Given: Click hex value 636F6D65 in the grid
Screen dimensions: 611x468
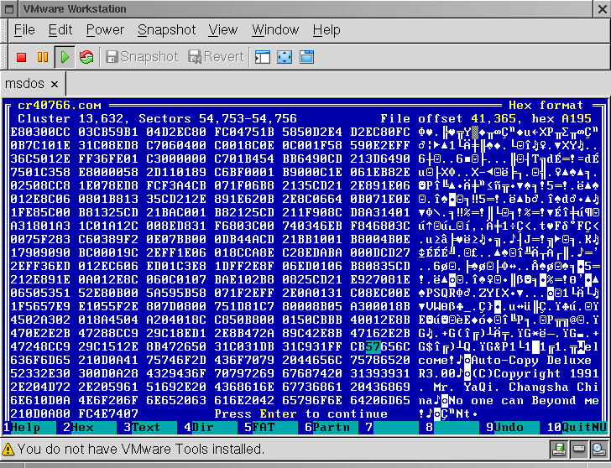Looking at the screenshot, I should (40, 361).
